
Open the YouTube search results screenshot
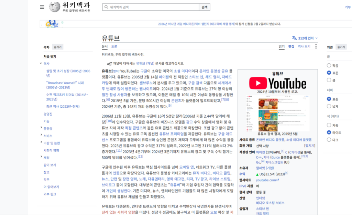point(278,113)
